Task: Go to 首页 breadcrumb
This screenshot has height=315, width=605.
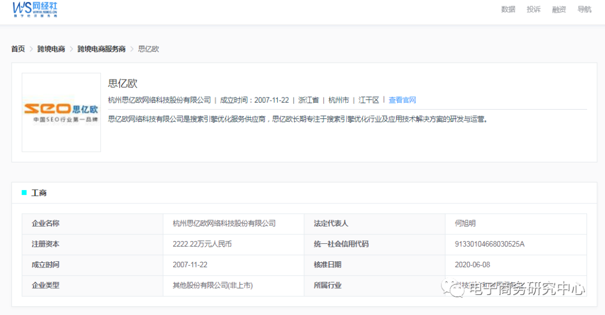Action: pos(18,49)
